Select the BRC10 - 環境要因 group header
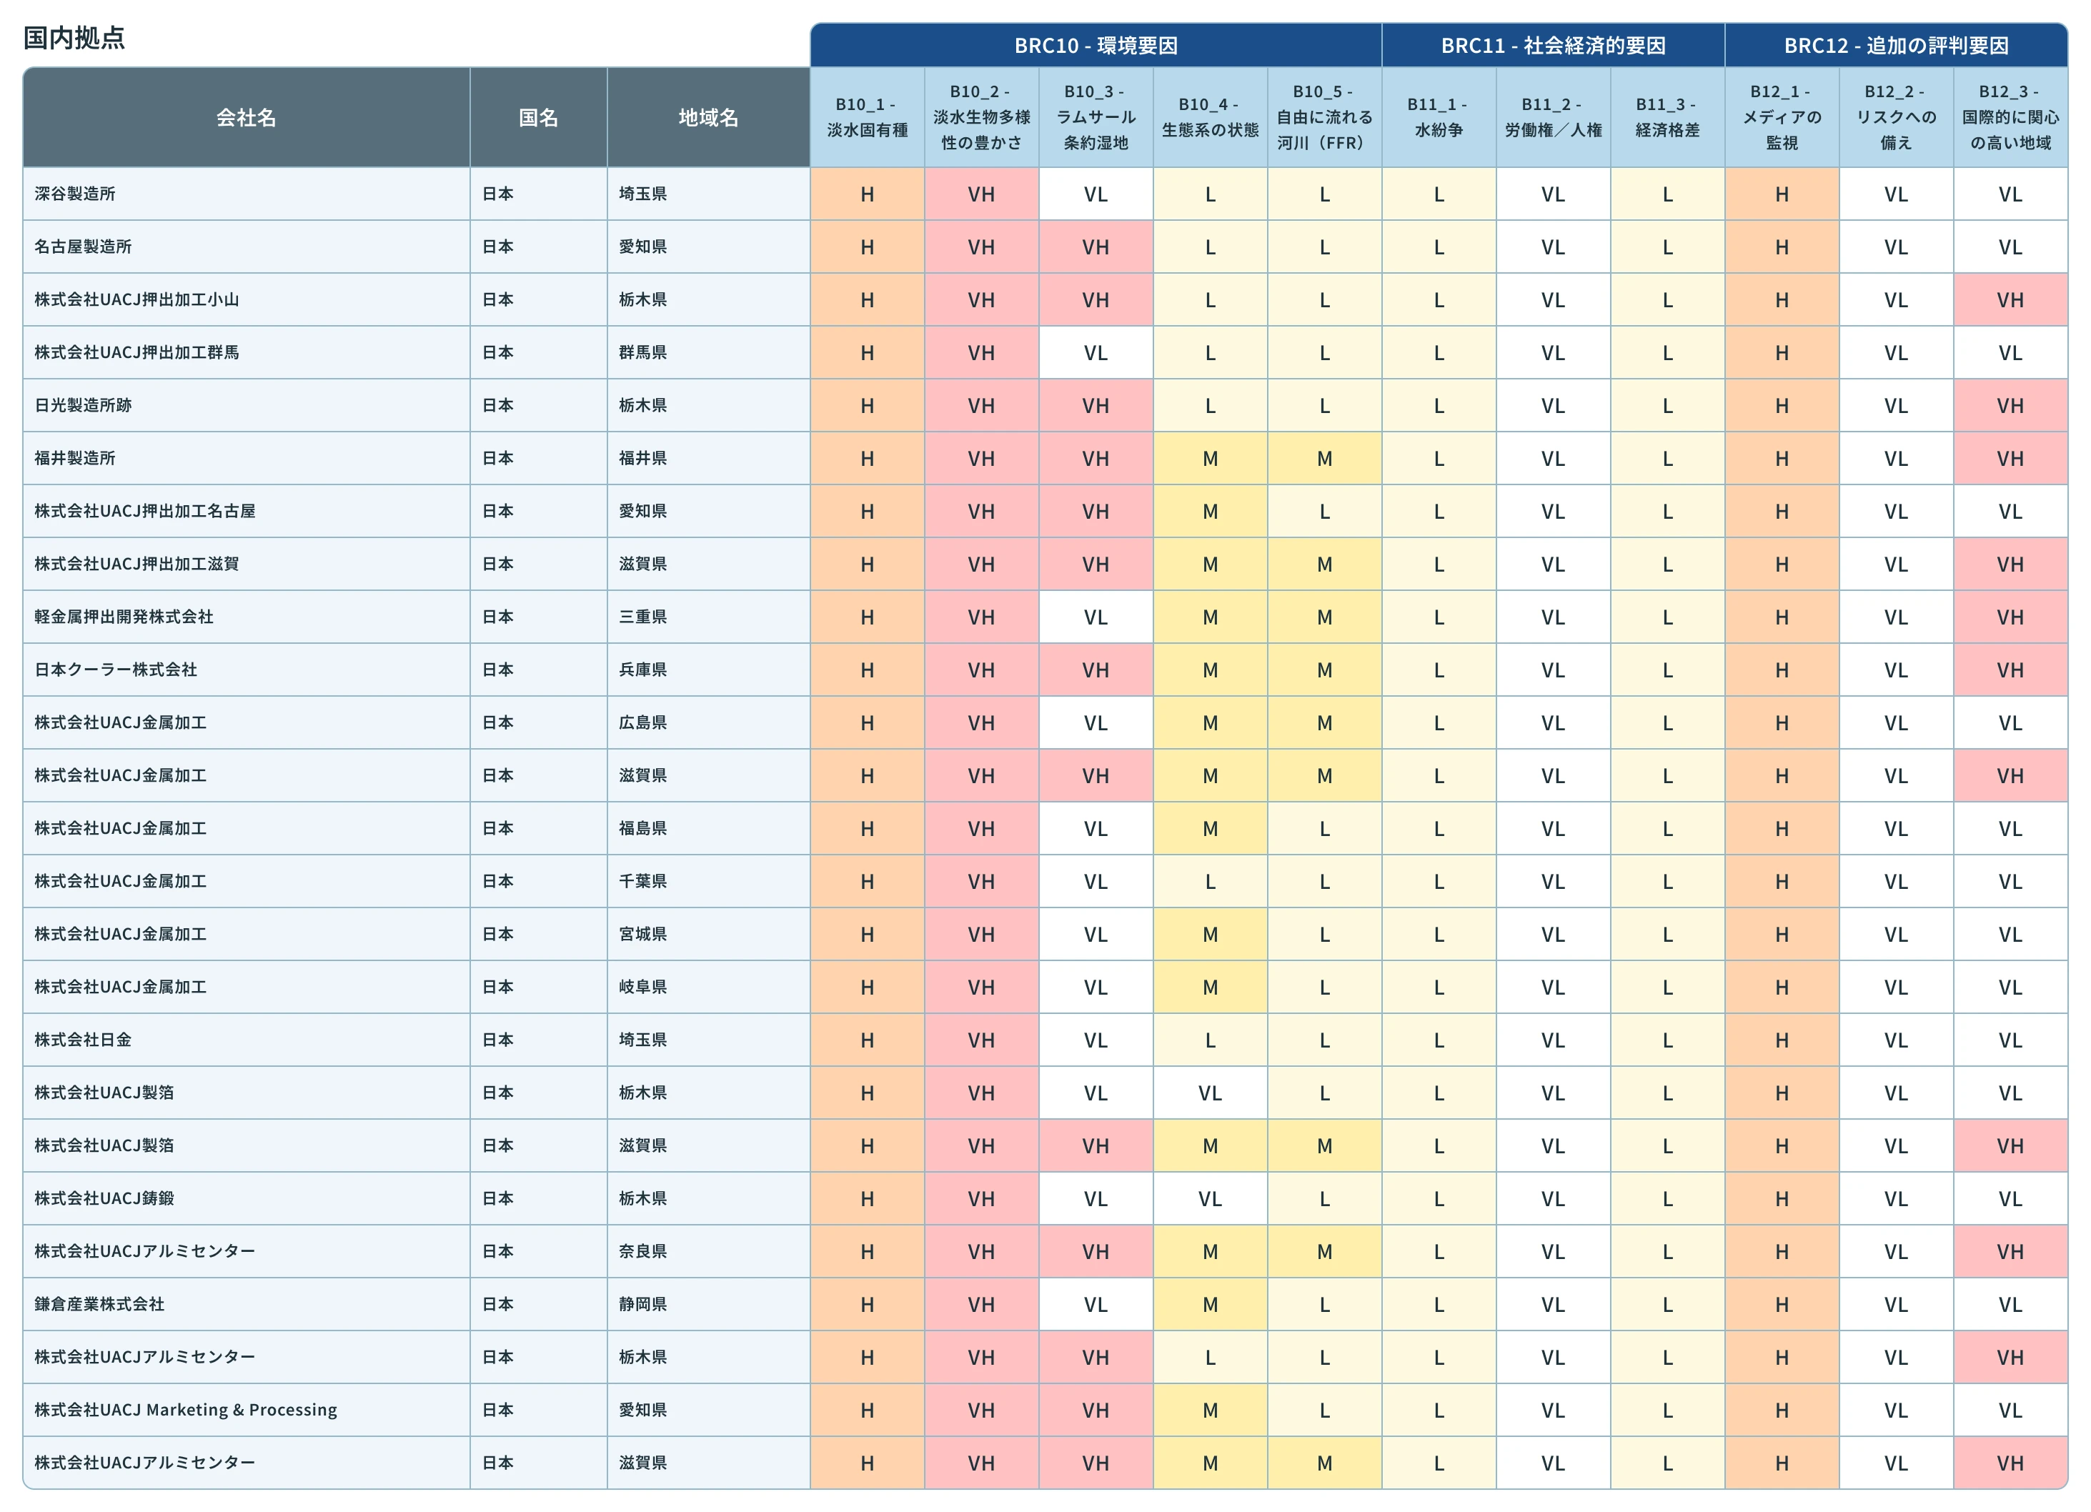Viewport: 2091px width, 1512px height. [x=1096, y=45]
